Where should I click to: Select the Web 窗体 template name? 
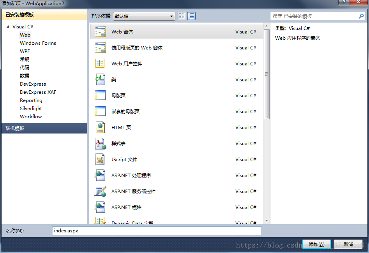[x=122, y=32]
